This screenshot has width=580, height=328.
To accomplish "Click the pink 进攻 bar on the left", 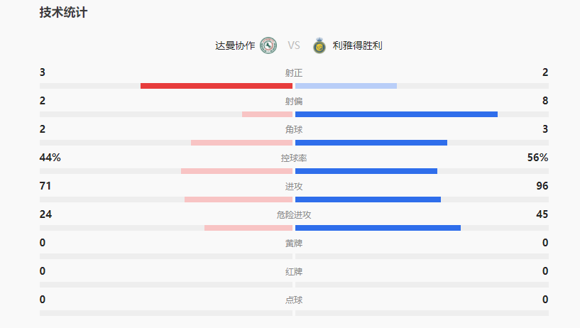I will point(239,199).
